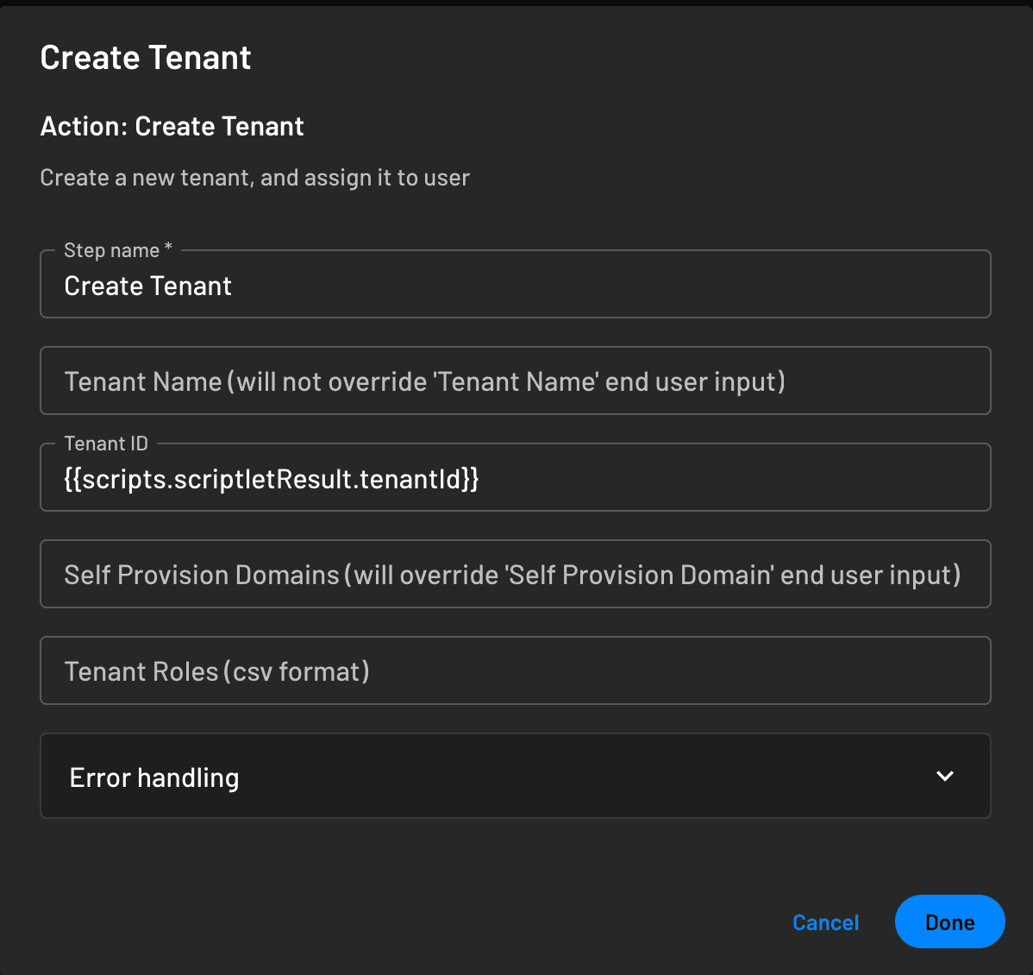Click the Action: Create Tenant heading
The width and height of the screenshot is (1033, 975).
pos(172,126)
